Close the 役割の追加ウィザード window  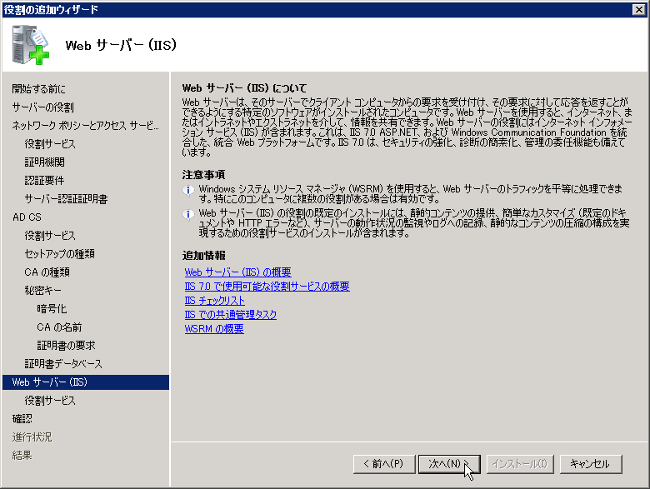[x=639, y=9]
